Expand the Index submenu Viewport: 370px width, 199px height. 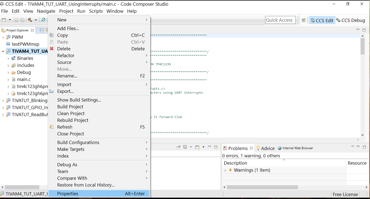pyautogui.click(x=99, y=156)
